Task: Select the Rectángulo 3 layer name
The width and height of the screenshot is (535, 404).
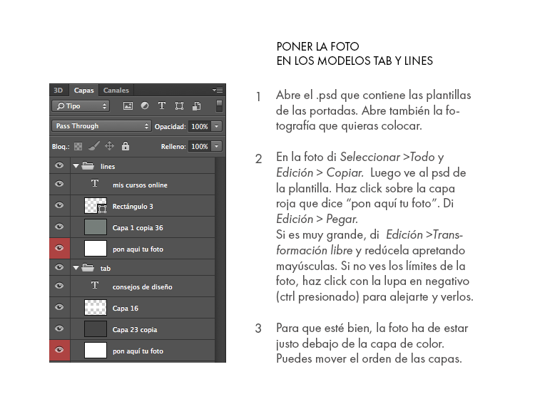Action: coord(133,207)
